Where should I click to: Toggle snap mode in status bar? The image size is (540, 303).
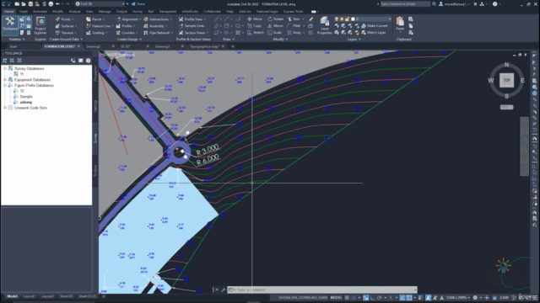(x=354, y=298)
